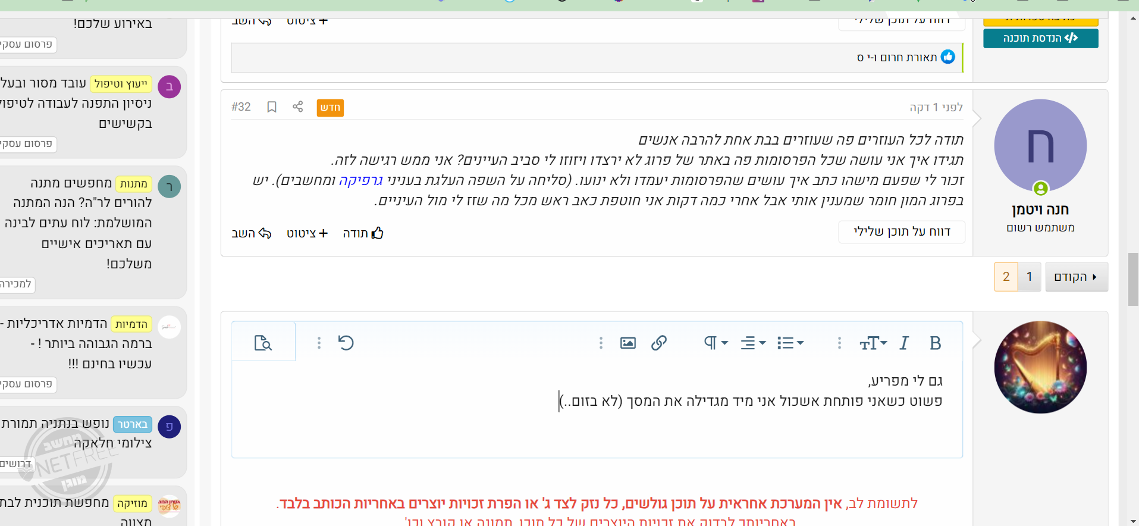Toggle bold formatting in the reply editor

click(x=935, y=343)
